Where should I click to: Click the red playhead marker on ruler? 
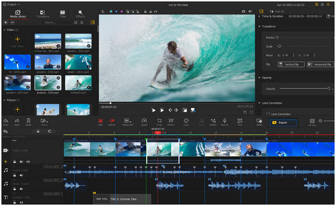pyautogui.click(x=158, y=133)
